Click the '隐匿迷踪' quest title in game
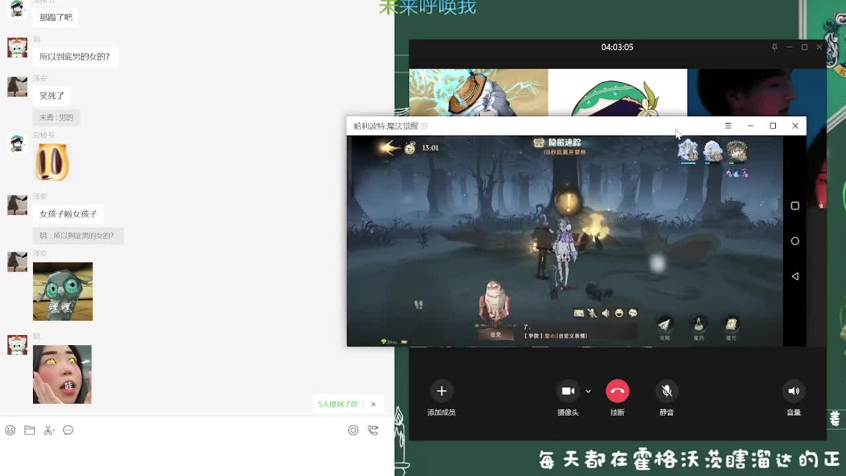This screenshot has width=846, height=476. click(564, 143)
